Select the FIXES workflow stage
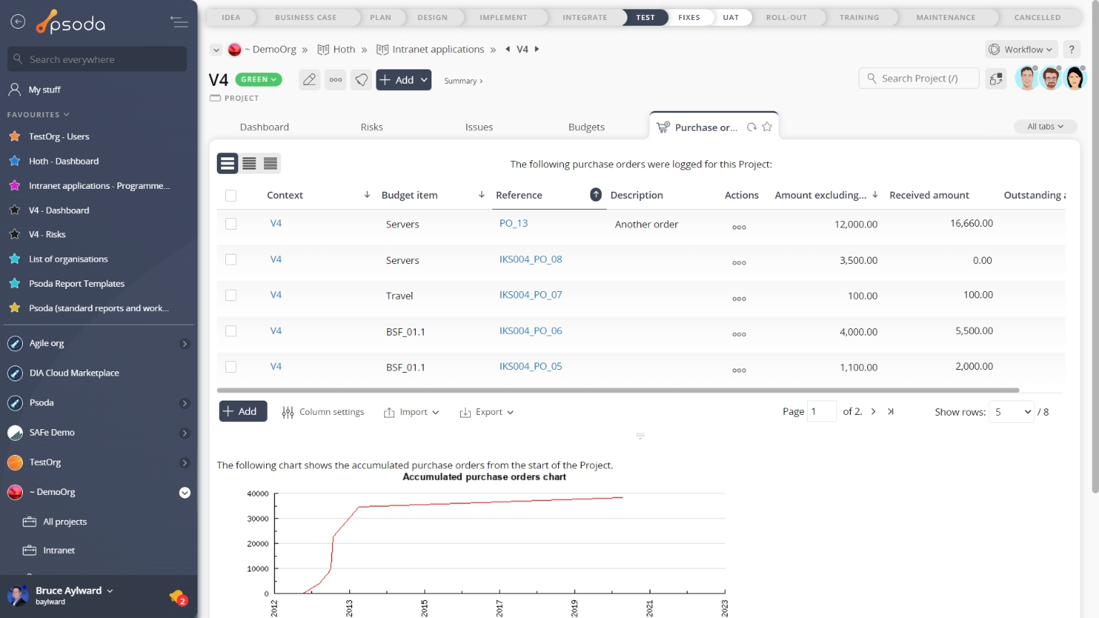This screenshot has height=618, width=1099. click(689, 17)
